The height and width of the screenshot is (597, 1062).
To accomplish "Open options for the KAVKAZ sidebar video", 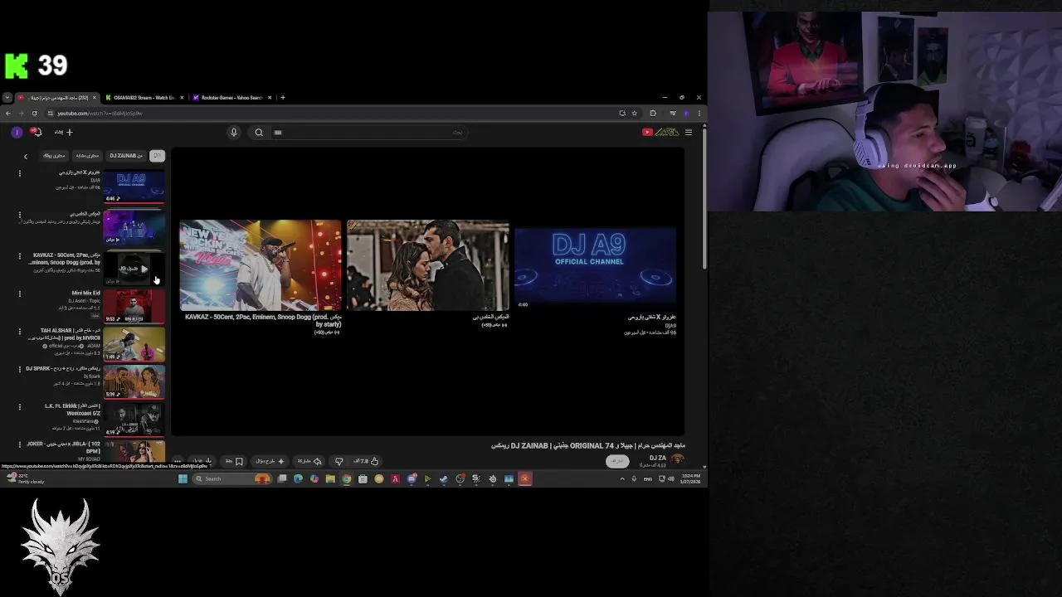I will tap(20, 256).
